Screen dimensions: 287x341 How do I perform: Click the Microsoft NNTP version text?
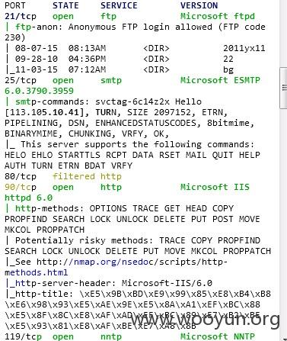coord(218,336)
